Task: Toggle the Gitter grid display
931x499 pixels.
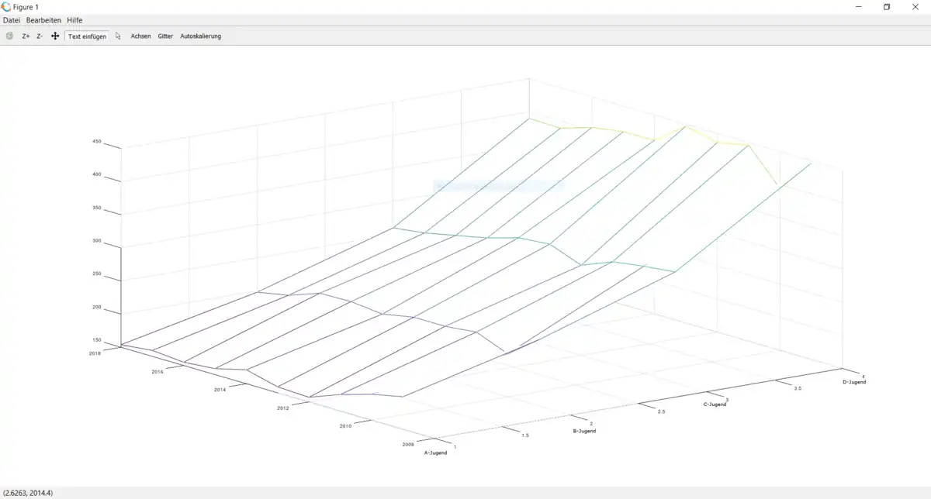Action: 165,36
